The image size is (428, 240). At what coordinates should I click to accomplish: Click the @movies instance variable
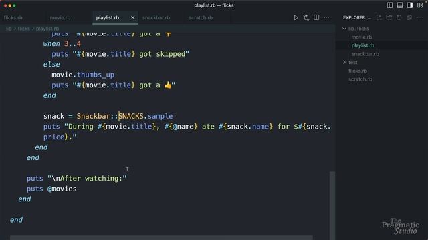pos(62,189)
